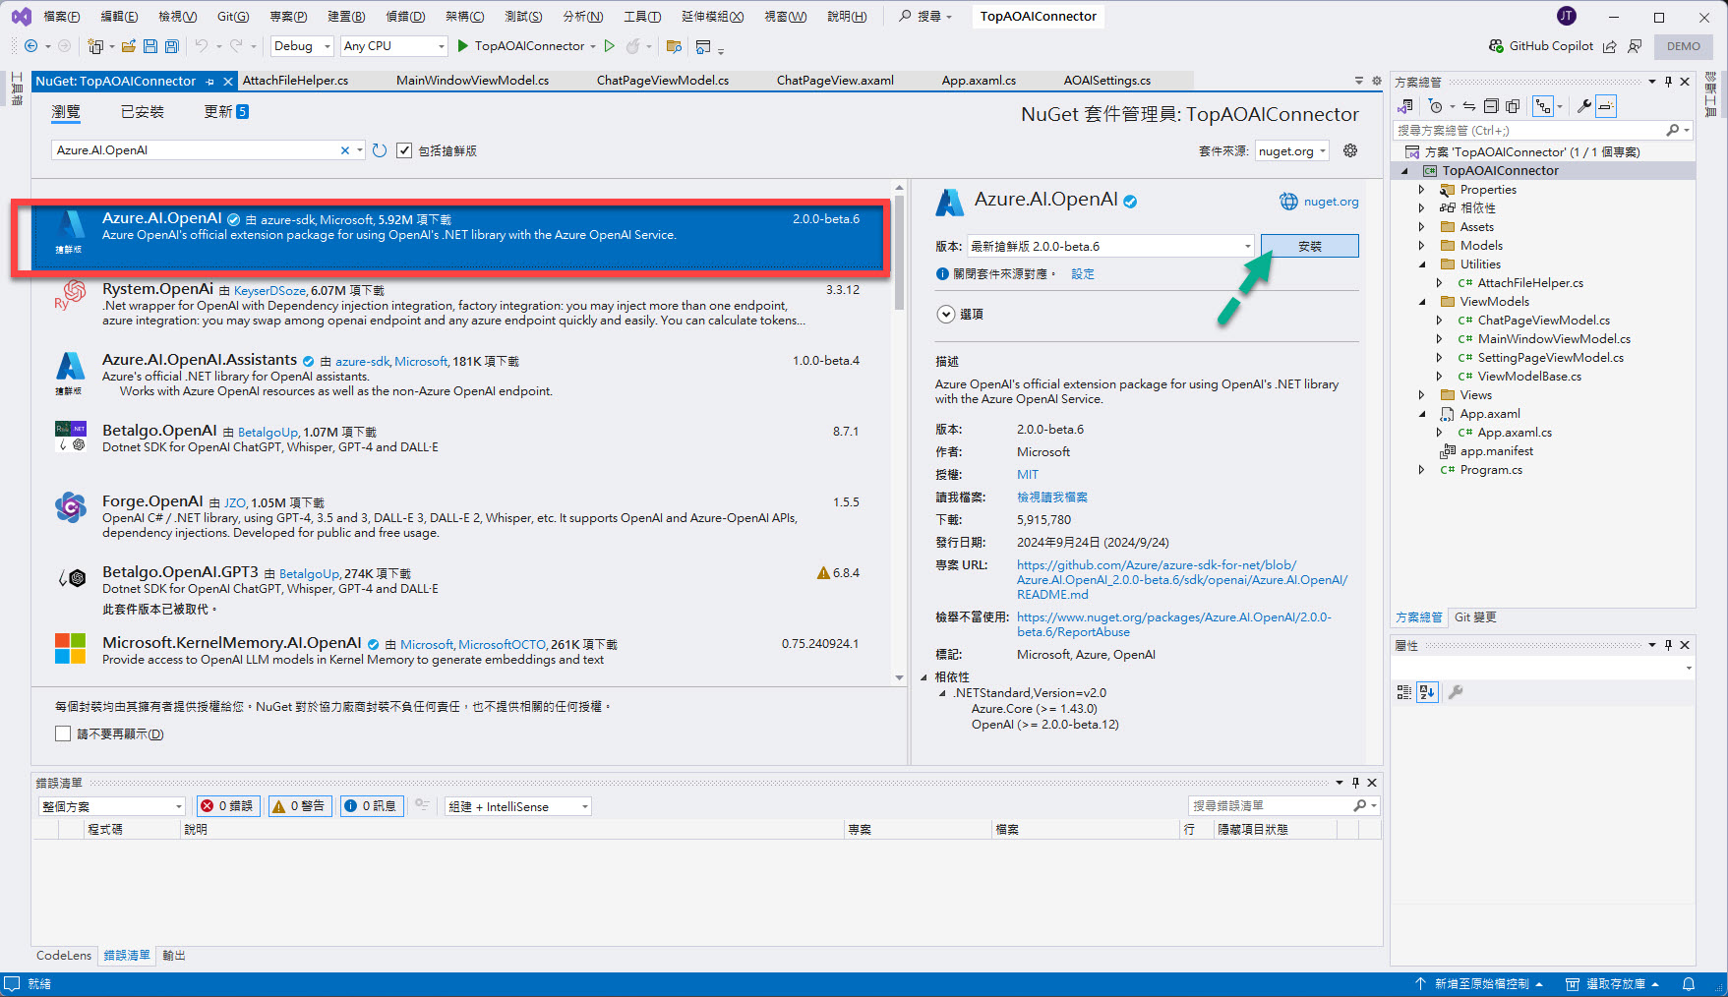This screenshot has height=997, width=1728.
Task: Click the find in files folder icon
Action: tap(674, 46)
